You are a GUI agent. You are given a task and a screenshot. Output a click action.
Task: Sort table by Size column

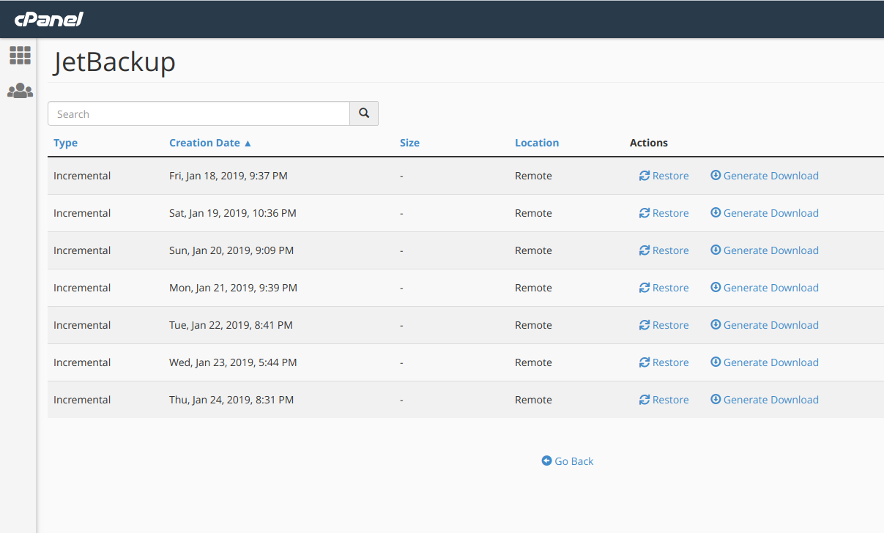pyautogui.click(x=409, y=143)
